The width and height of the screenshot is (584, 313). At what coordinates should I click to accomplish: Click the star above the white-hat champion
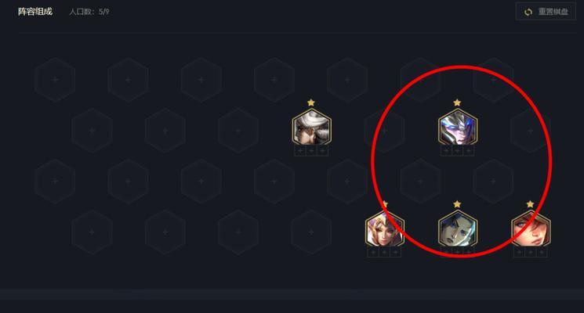(x=311, y=103)
